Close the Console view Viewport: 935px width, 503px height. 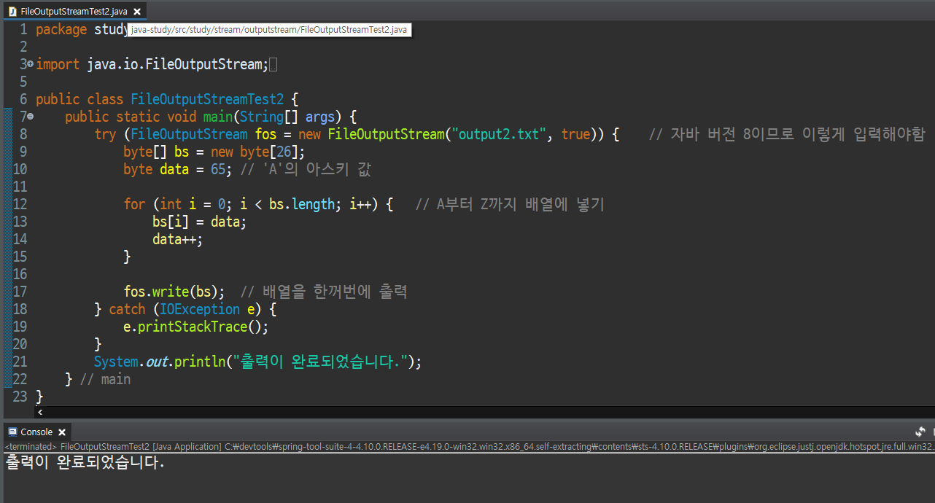(x=61, y=432)
